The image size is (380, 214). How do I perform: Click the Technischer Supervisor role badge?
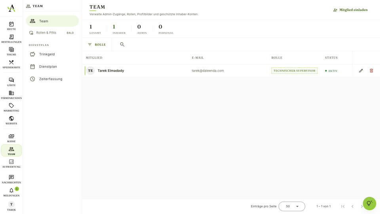[294, 71]
